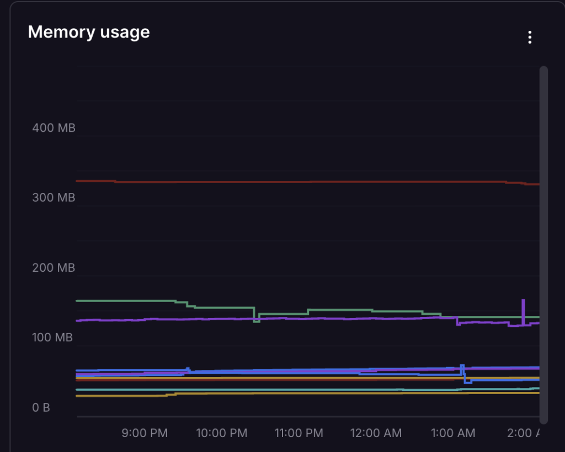The image size is (565, 452).
Task: Click the 0 B y-axis label
Action: [x=41, y=408]
